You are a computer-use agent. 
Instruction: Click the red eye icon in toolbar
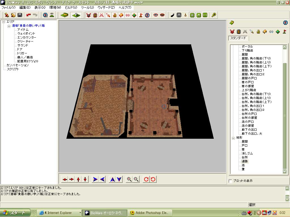156,15
